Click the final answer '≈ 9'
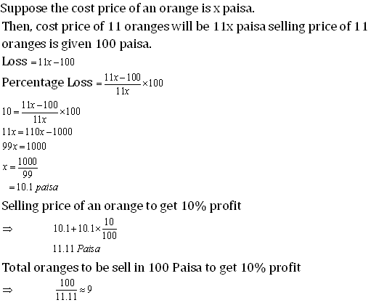 click(86, 290)
